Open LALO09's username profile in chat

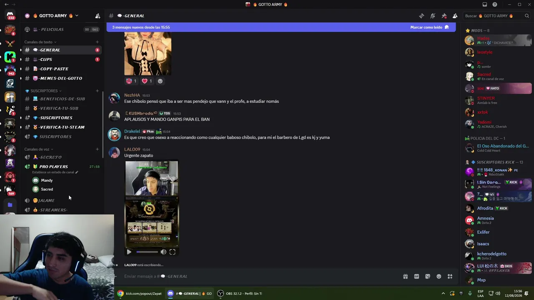[132, 149]
